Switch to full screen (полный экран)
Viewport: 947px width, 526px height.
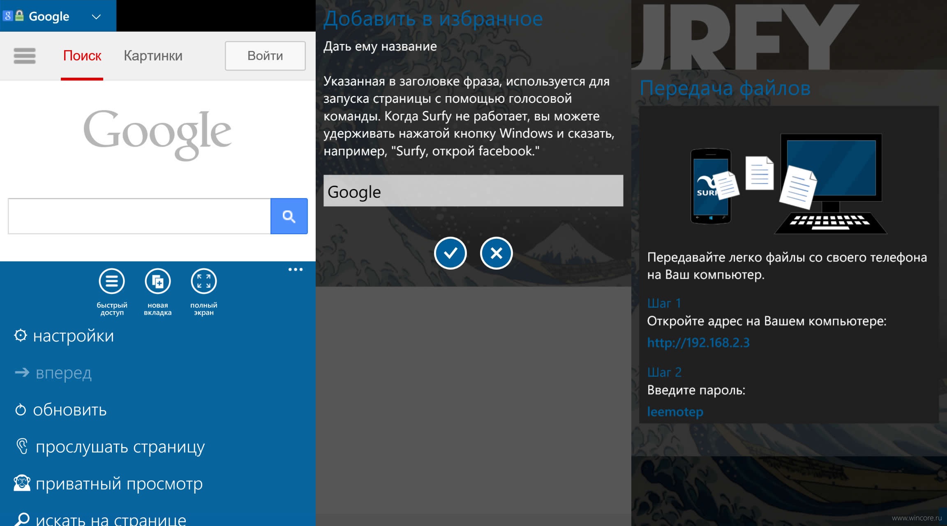click(204, 281)
